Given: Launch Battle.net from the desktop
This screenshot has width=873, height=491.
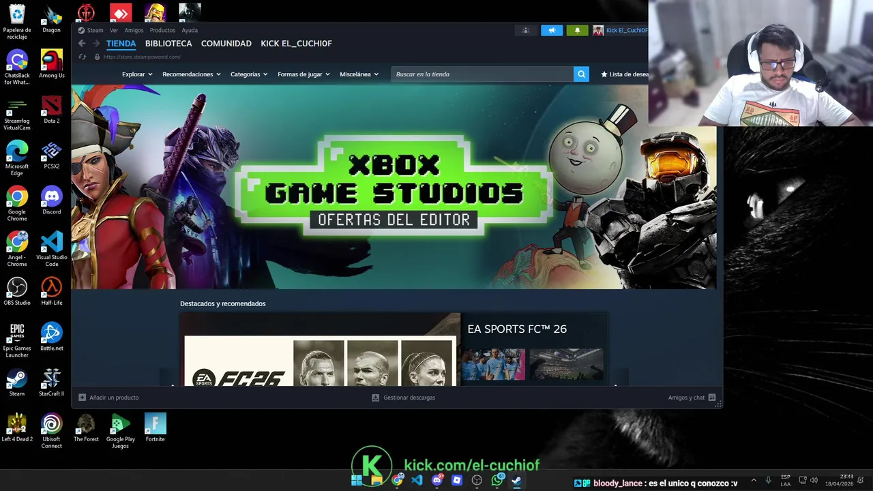Looking at the screenshot, I should tap(51, 338).
